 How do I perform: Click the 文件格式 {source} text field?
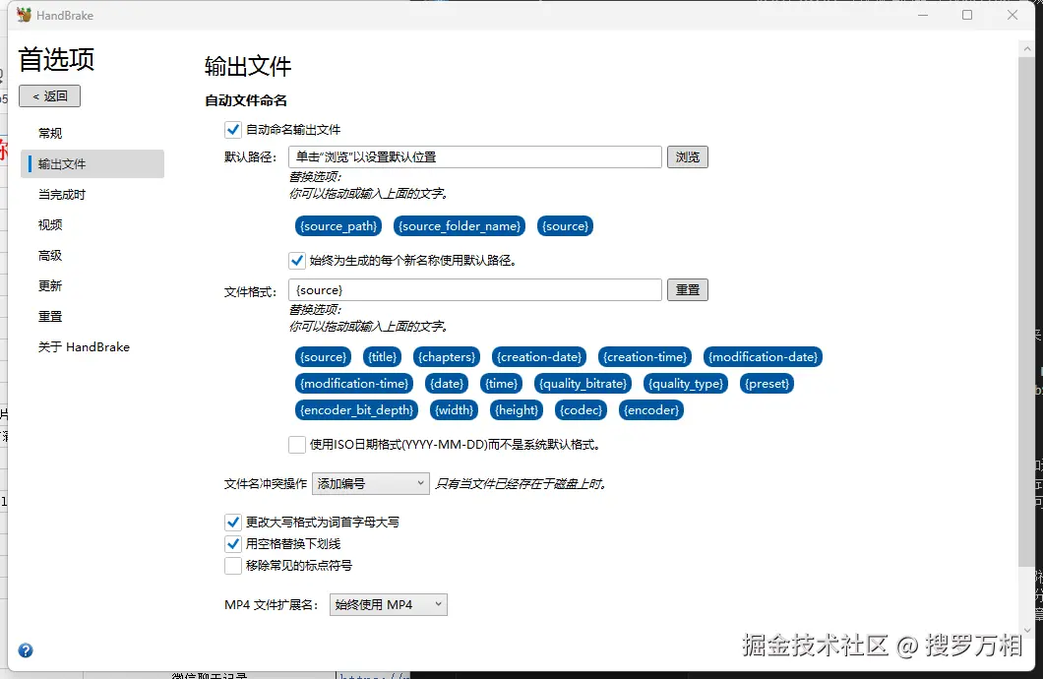475,290
